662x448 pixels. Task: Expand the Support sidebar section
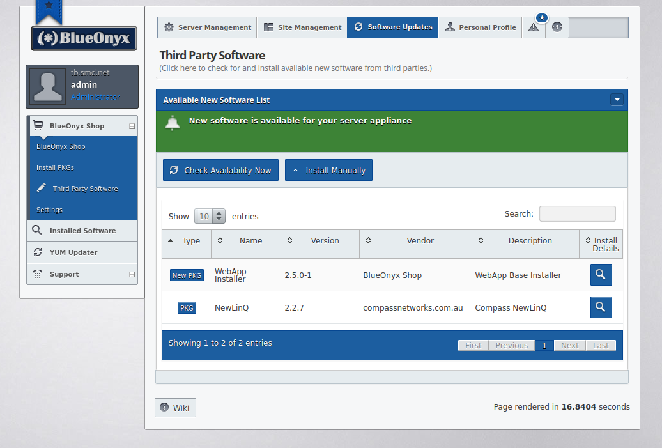[132, 275]
